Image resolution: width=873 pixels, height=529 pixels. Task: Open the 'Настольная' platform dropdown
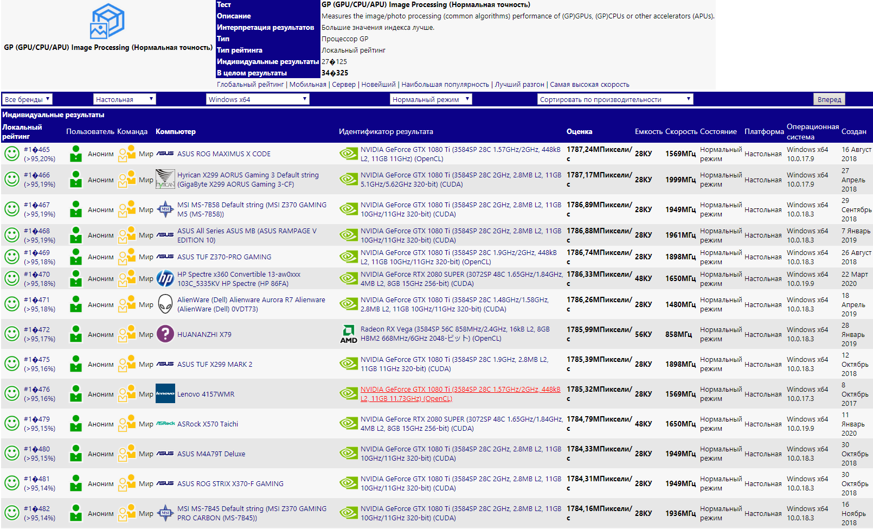[125, 99]
